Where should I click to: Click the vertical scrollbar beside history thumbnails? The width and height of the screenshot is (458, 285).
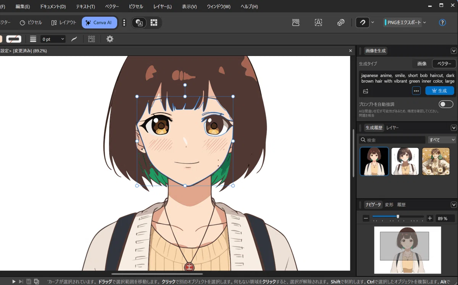coord(354,152)
